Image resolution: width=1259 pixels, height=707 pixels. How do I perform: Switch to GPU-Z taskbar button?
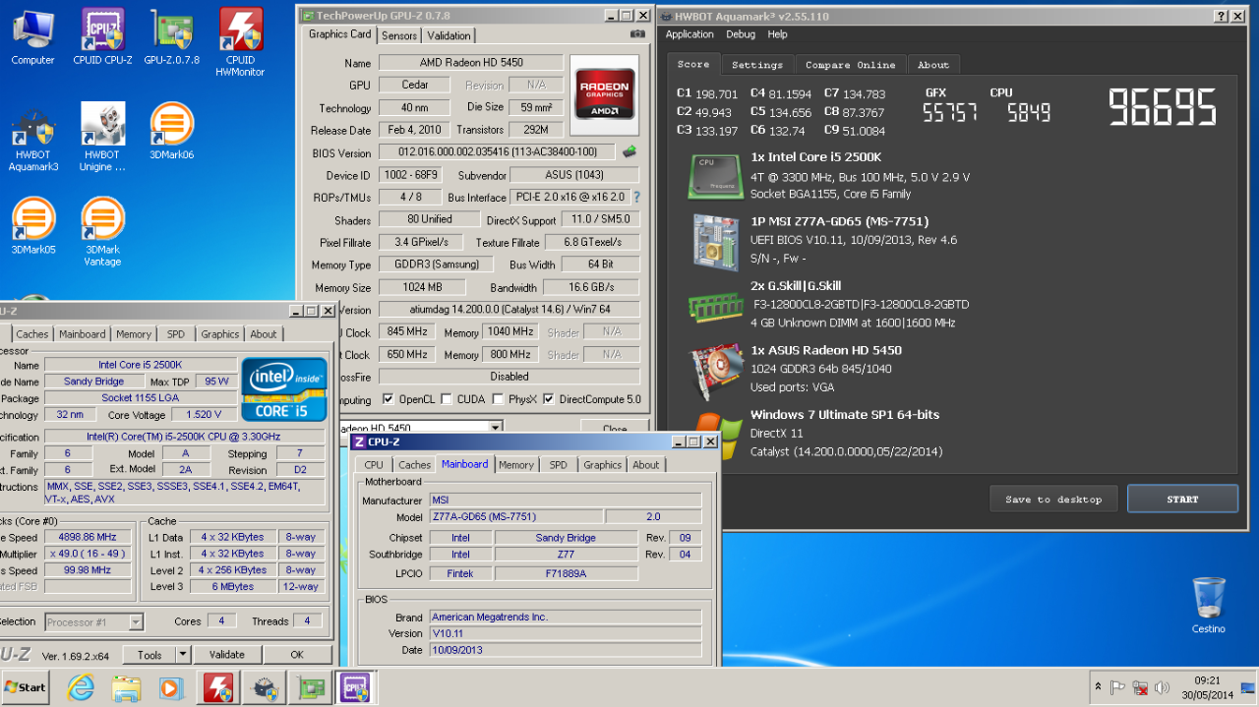click(311, 687)
